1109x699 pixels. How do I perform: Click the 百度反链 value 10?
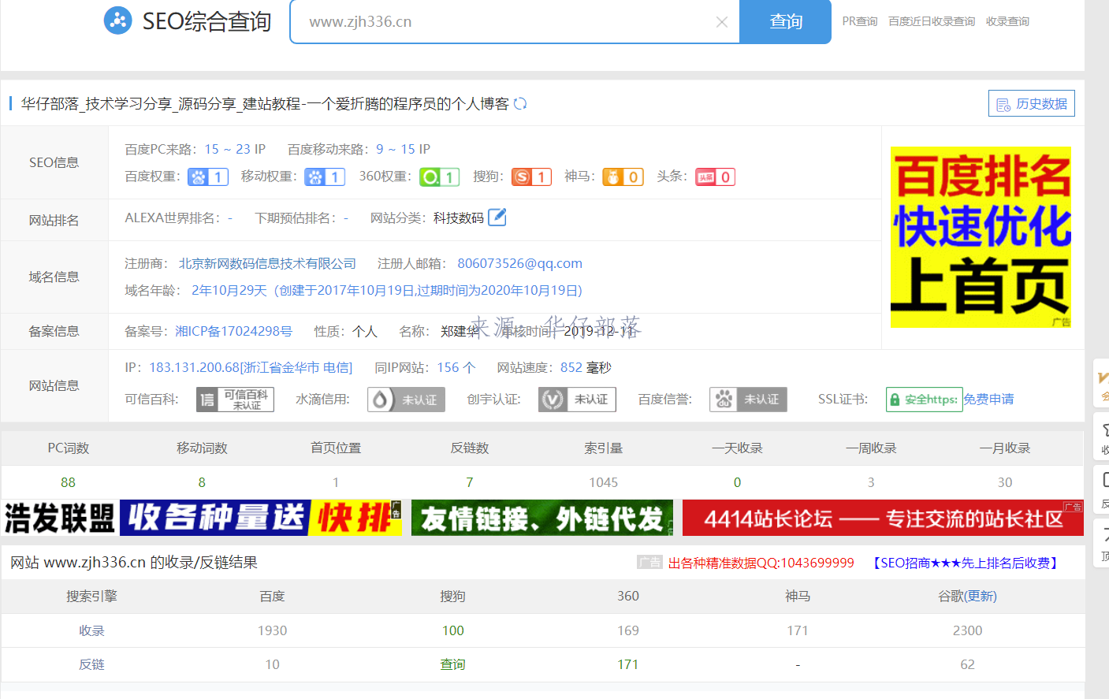tap(272, 664)
